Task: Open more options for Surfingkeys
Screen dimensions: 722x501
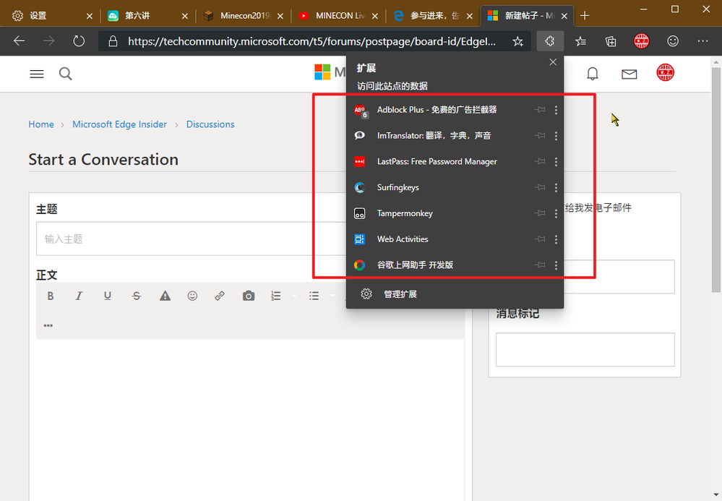Action: (556, 187)
